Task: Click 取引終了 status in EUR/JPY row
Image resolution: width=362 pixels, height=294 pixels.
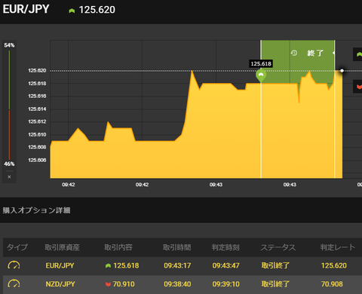Action: click(275, 265)
